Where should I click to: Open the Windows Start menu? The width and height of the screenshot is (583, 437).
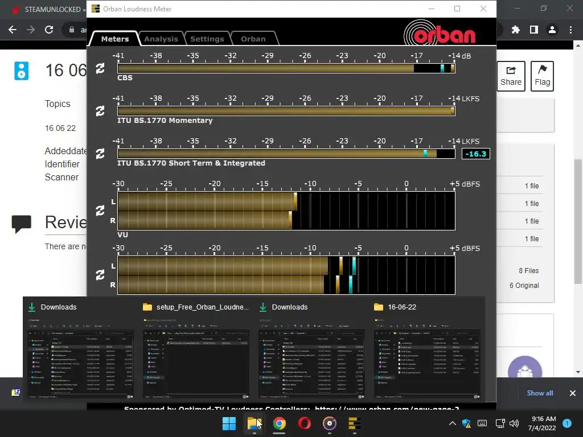tap(229, 423)
